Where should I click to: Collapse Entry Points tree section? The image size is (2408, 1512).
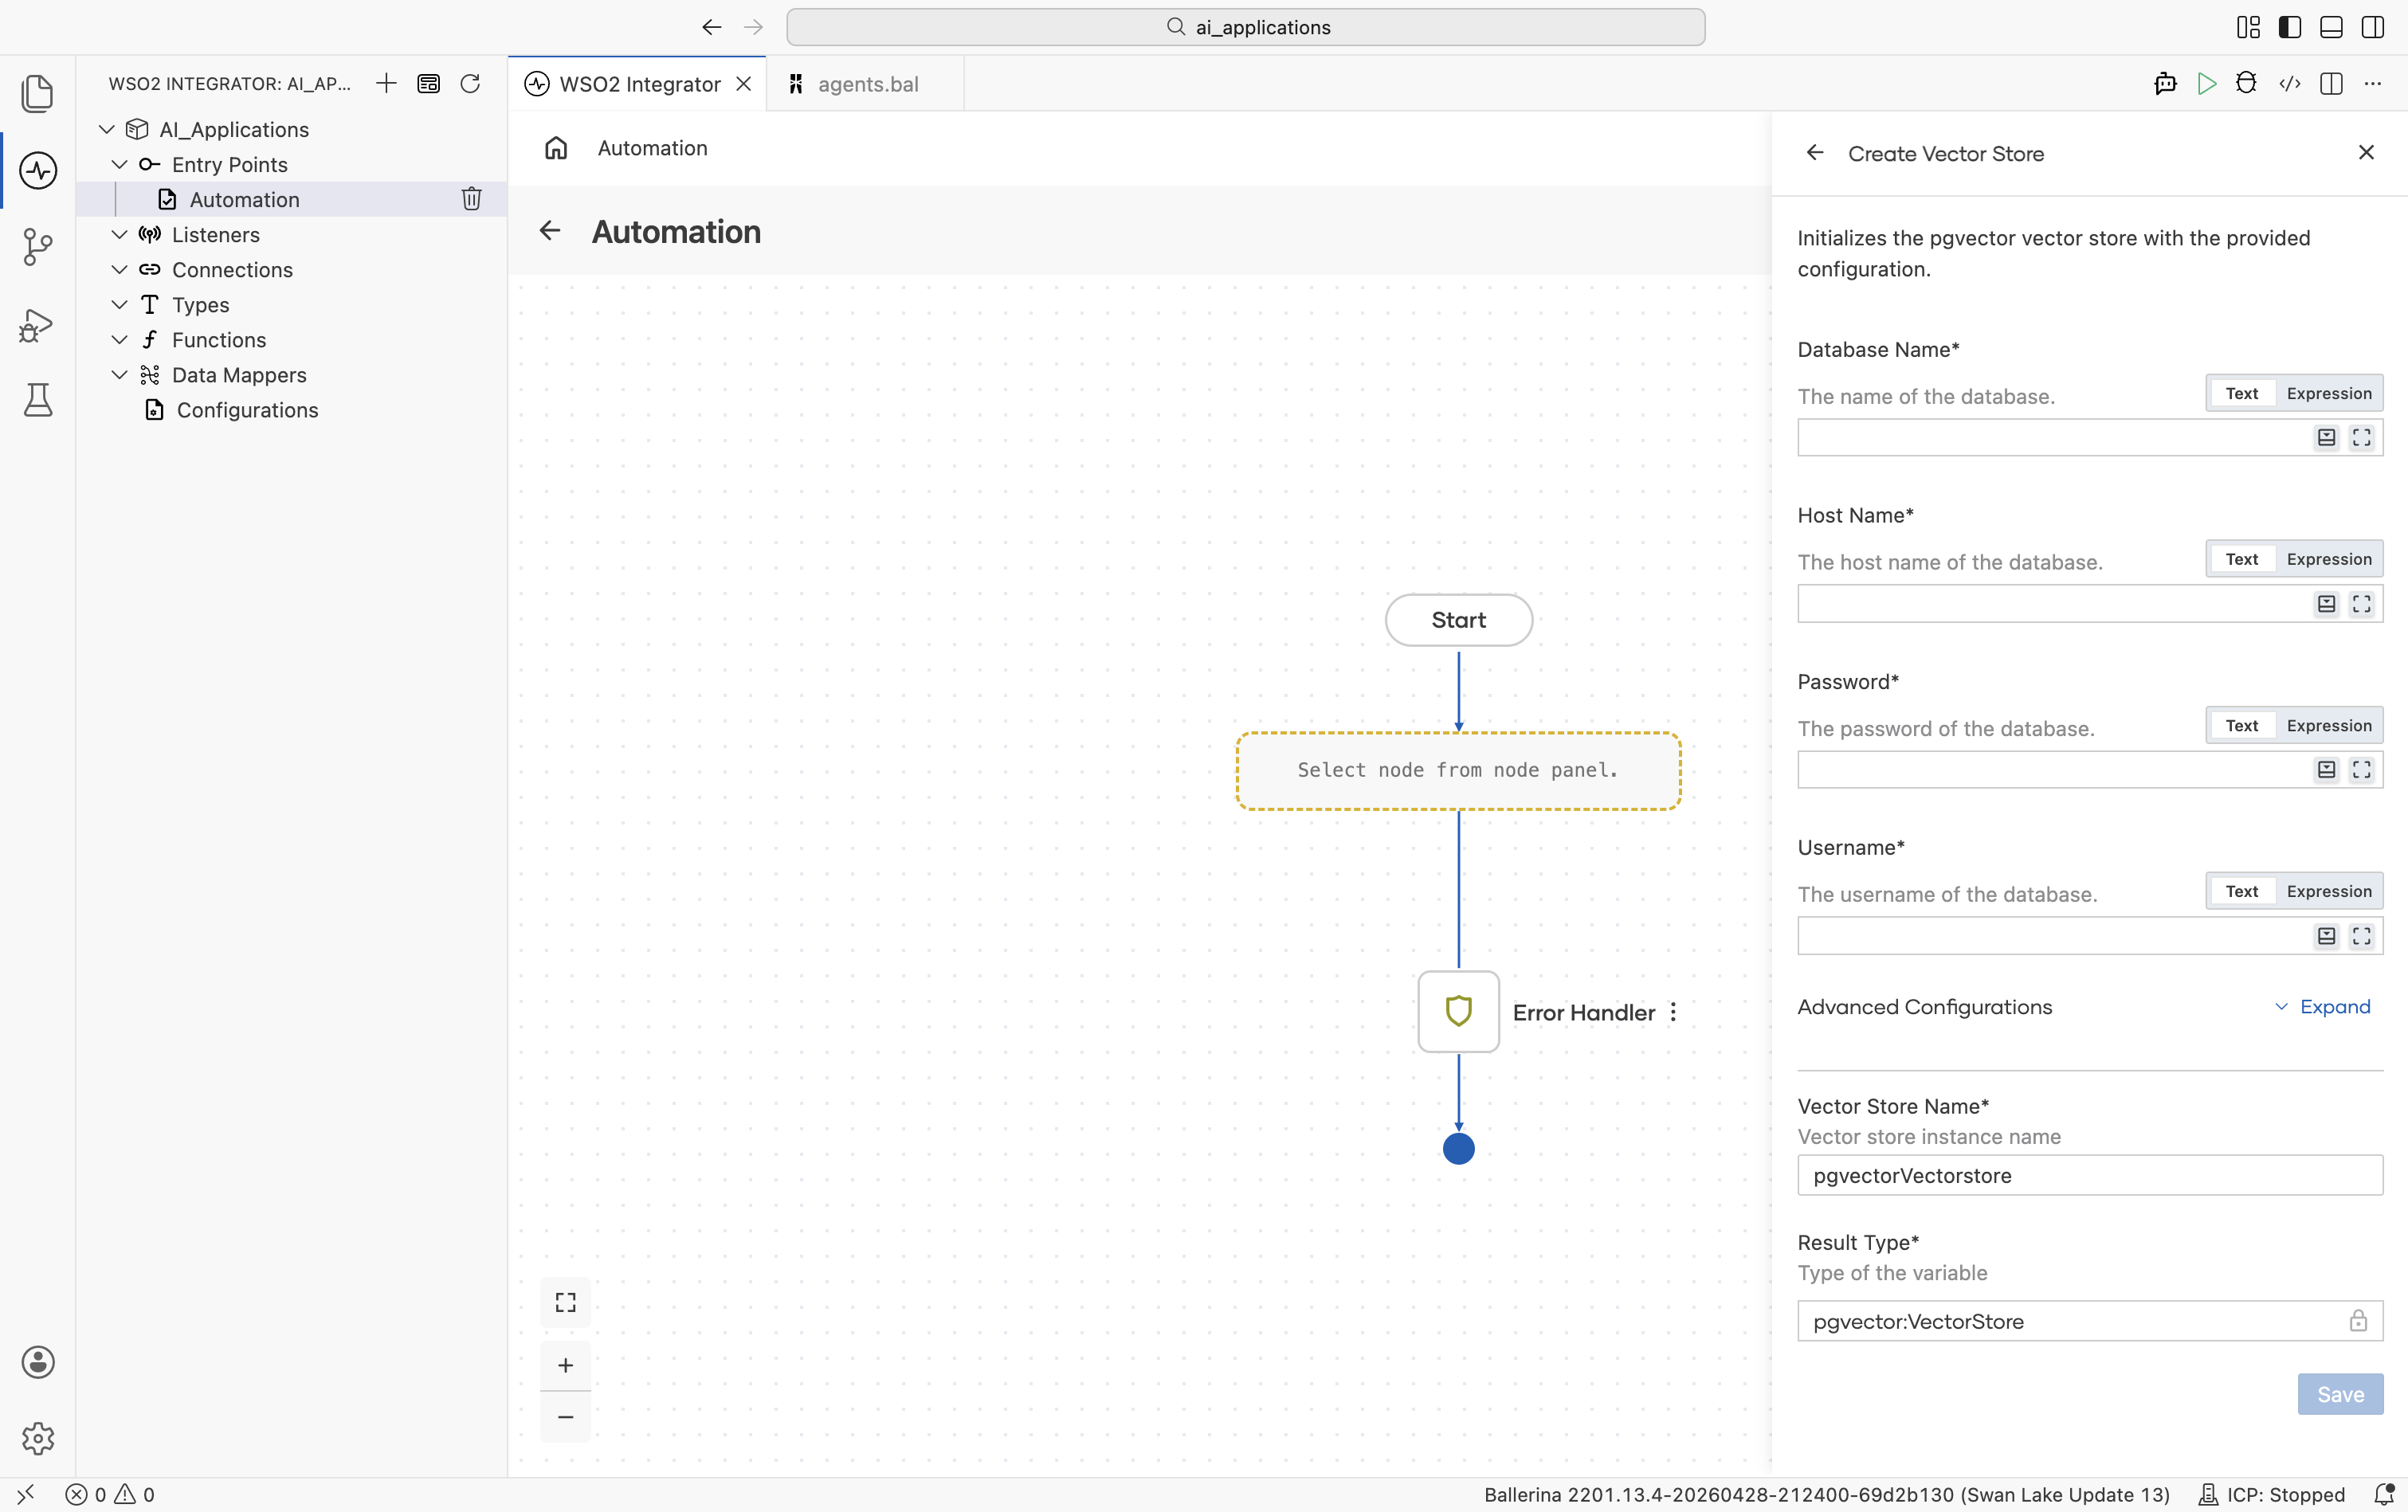[119, 164]
